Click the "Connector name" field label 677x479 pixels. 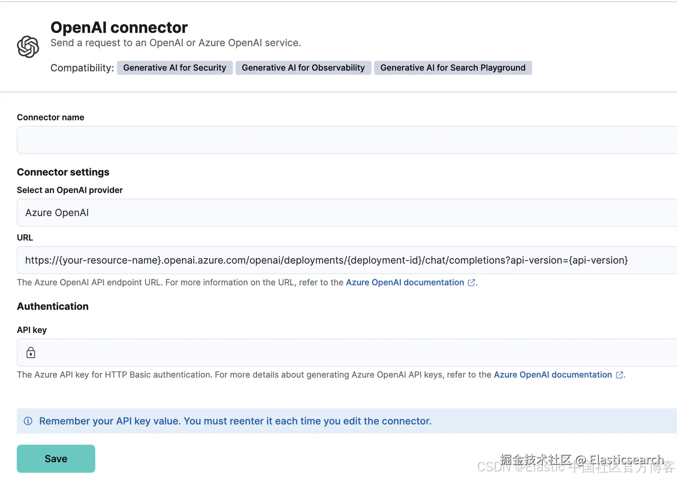pos(50,117)
